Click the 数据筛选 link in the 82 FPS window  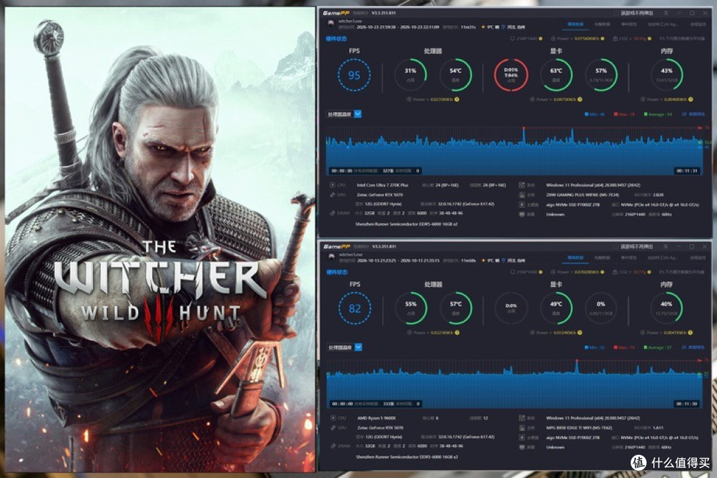click(x=696, y=348)
